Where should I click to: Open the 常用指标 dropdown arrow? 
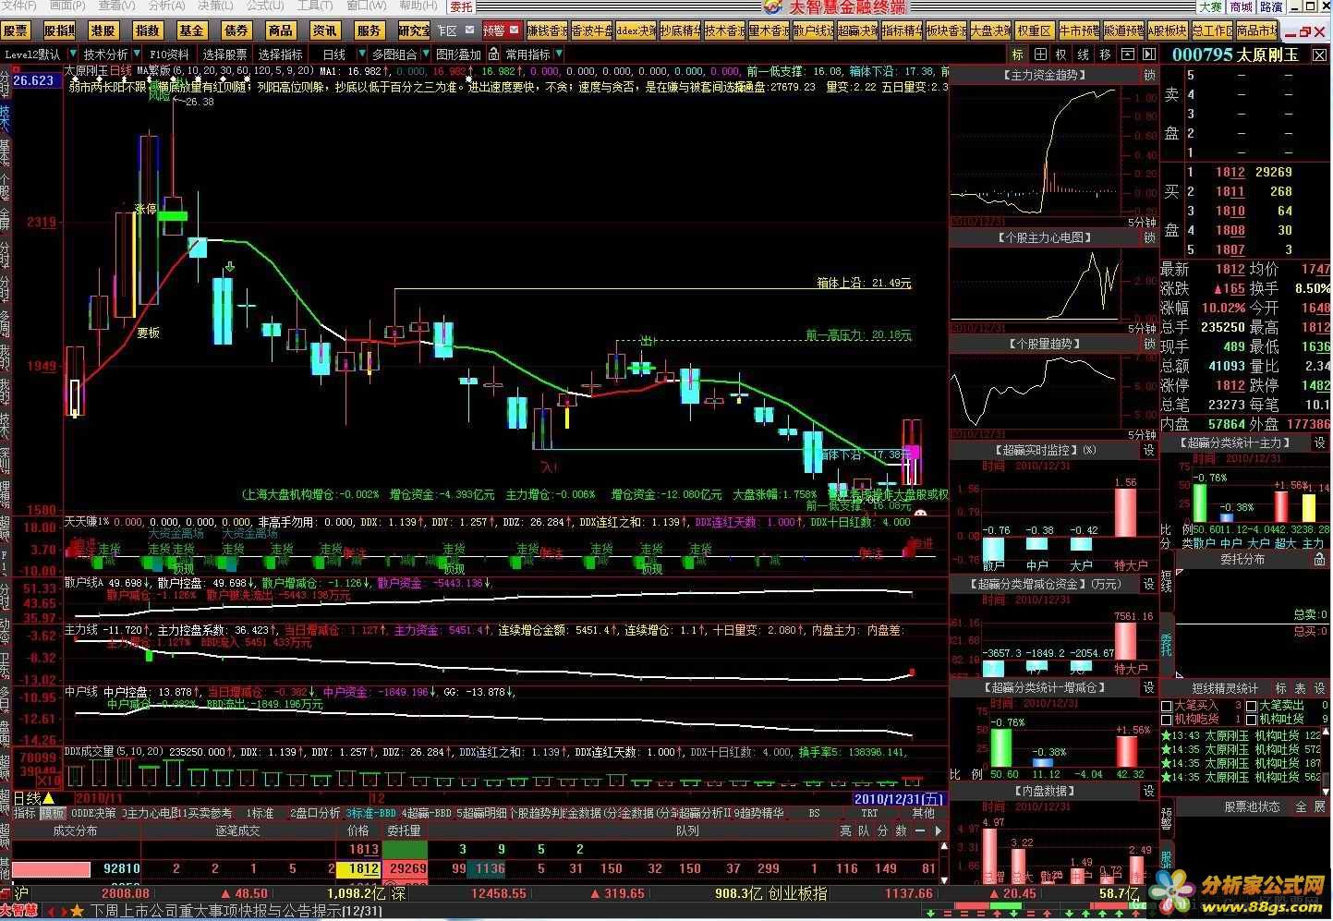click(x=557, y=55)
